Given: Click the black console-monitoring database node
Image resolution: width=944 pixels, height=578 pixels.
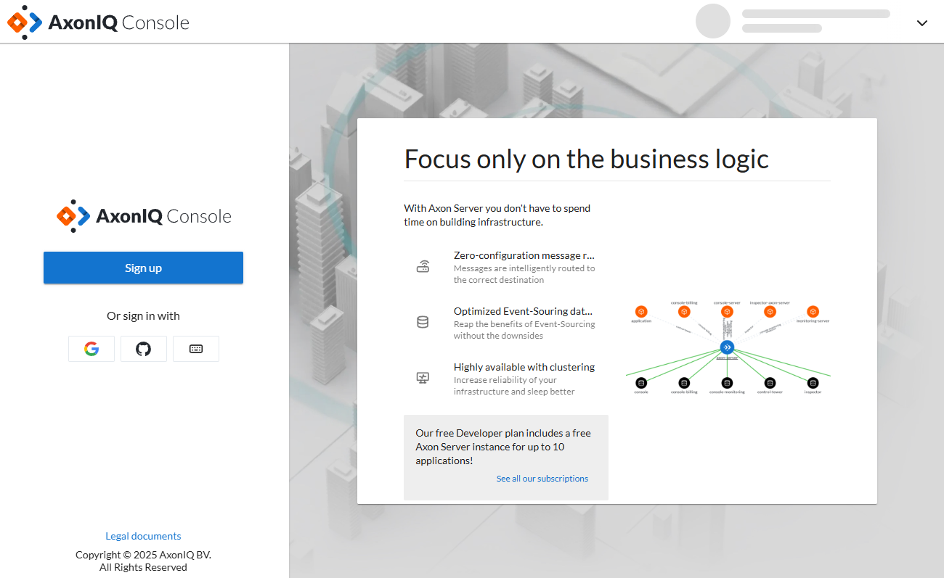Looking at the screenshot, I should tap(727, 382).
